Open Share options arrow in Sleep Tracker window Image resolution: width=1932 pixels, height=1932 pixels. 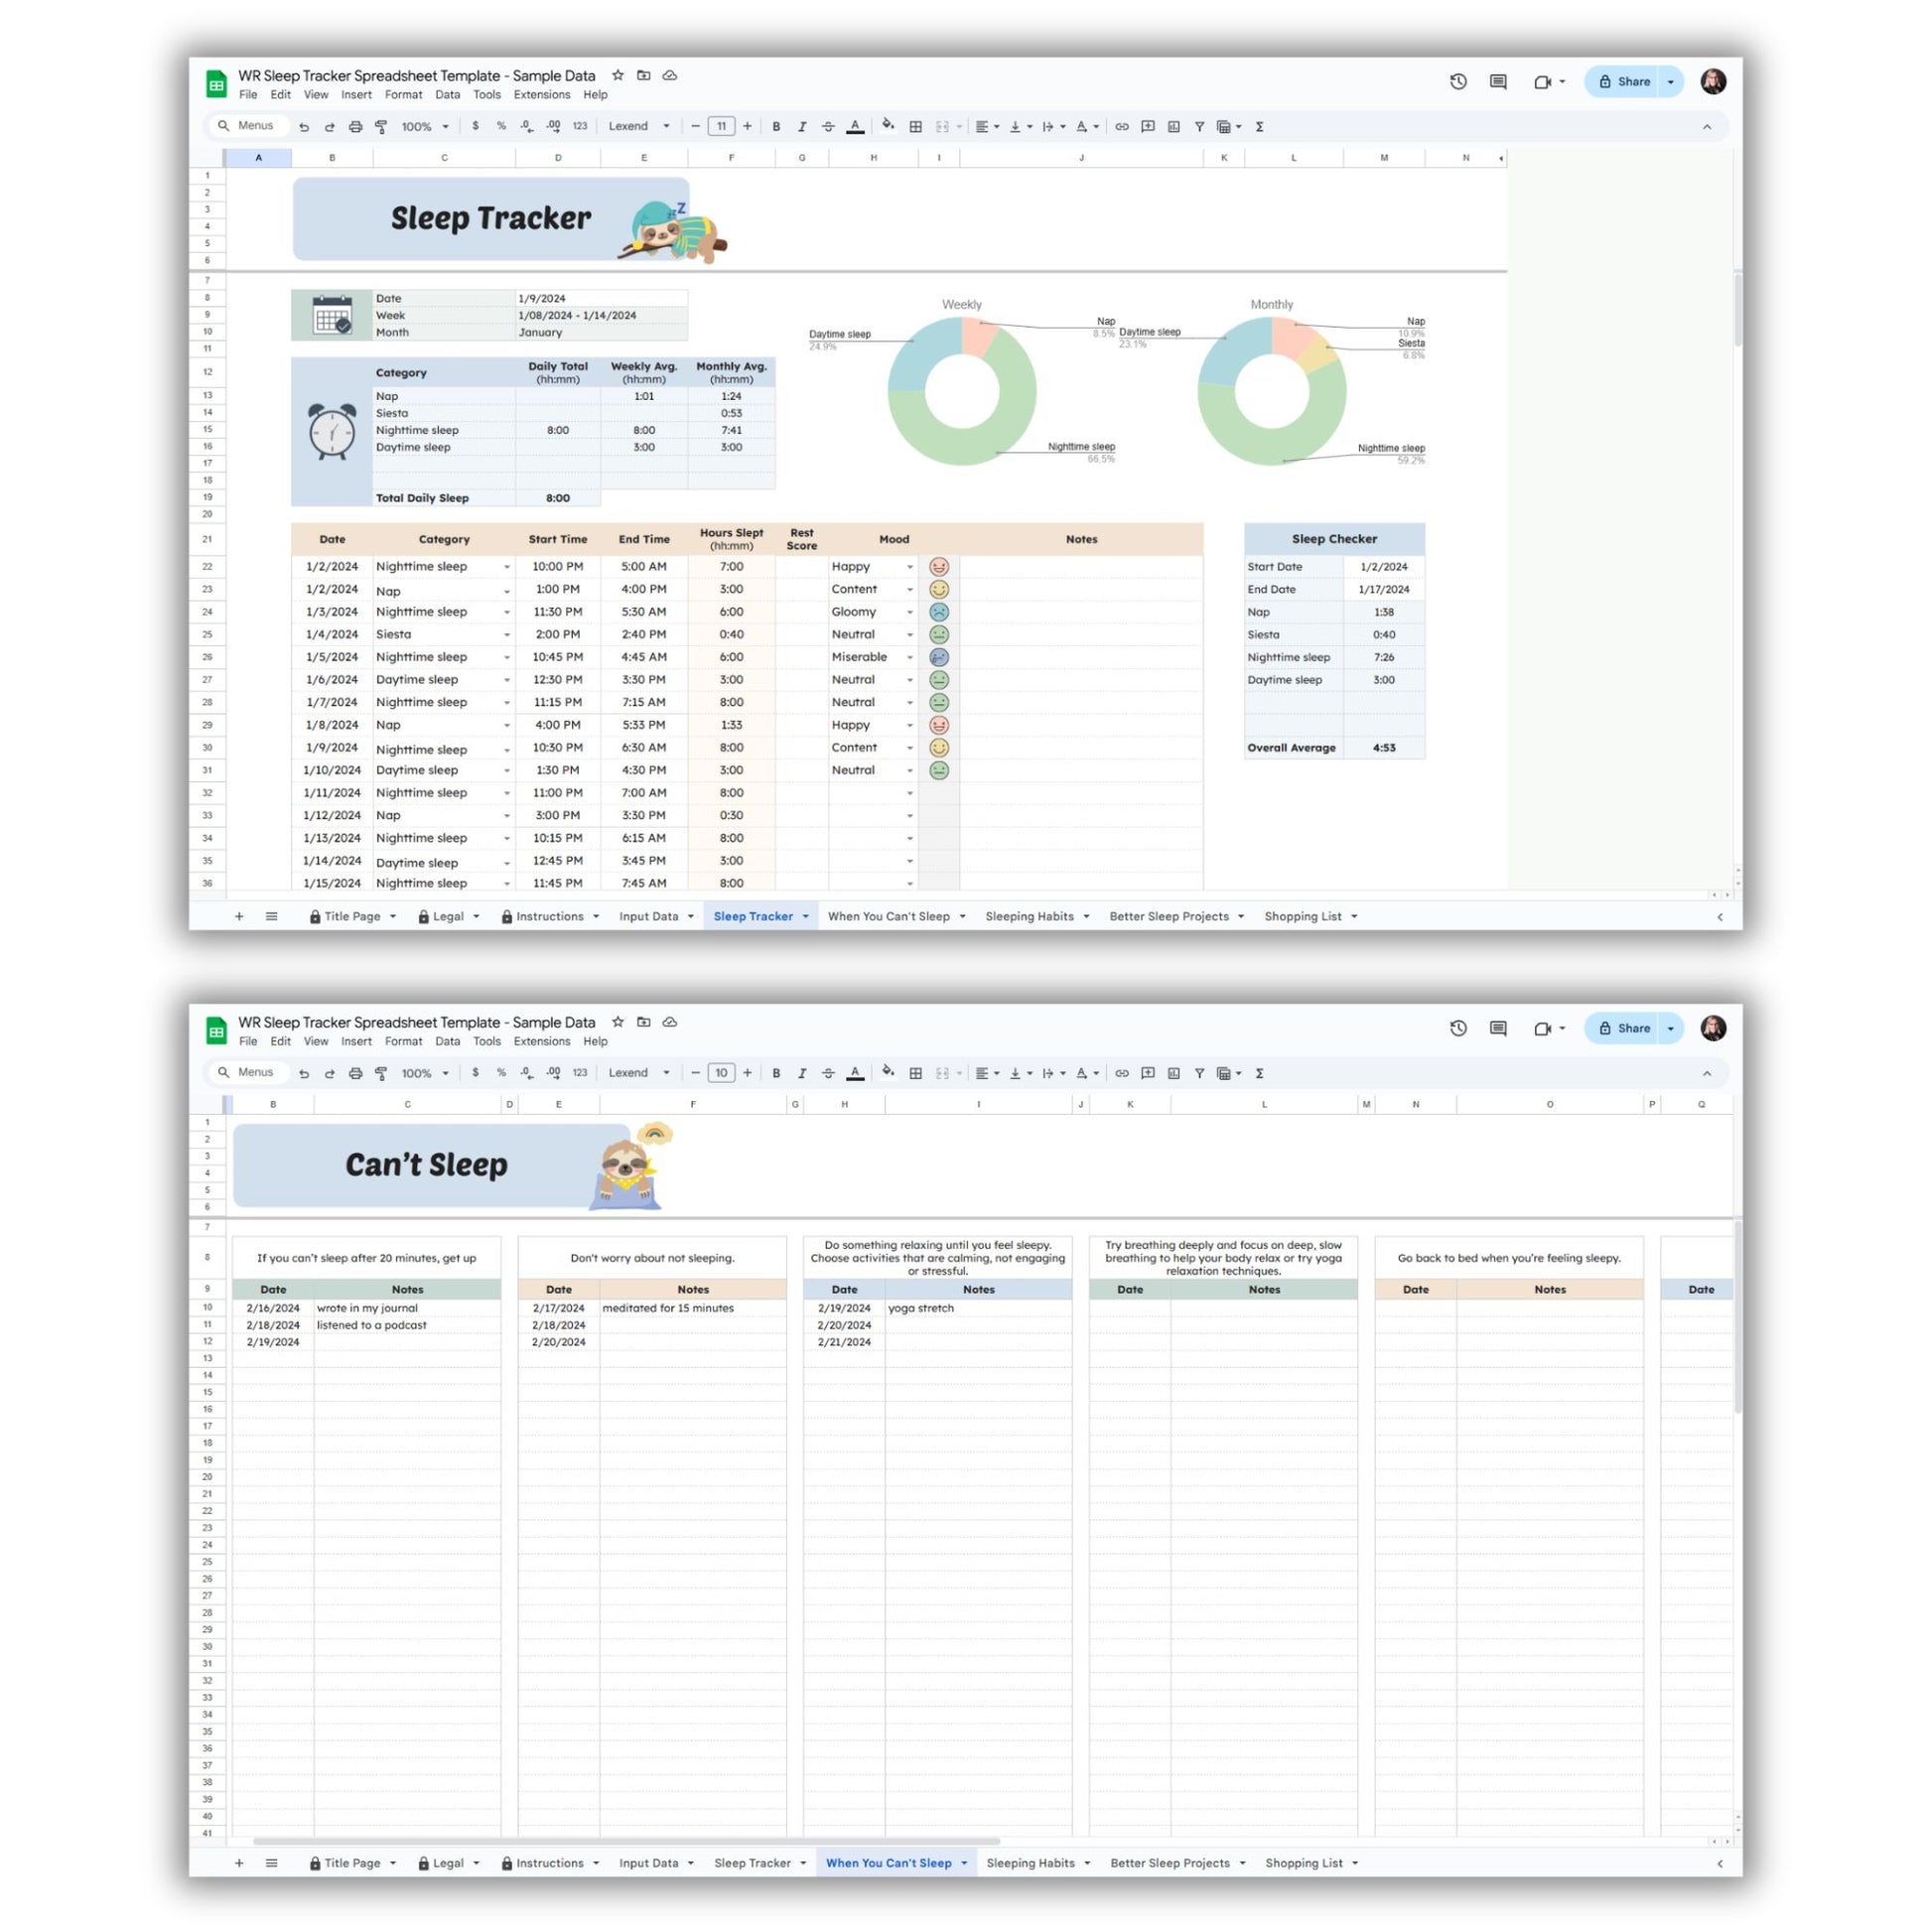coord(1670,82)
